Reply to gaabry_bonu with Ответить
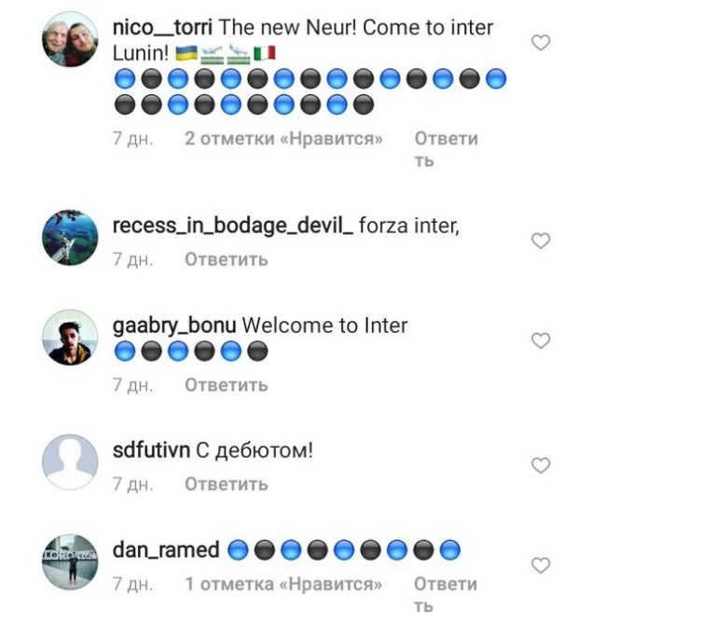This screenshot has width=716, height=638. 226,385
